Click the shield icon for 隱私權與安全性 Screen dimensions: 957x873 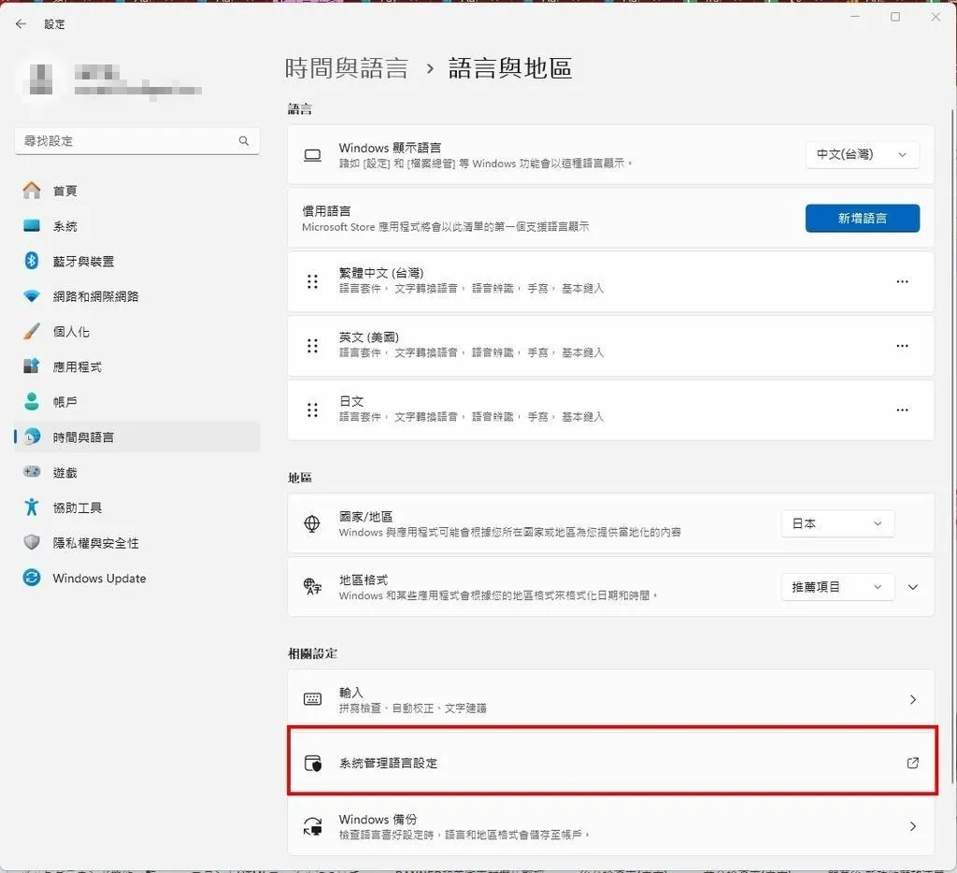(x=32, y=542)
